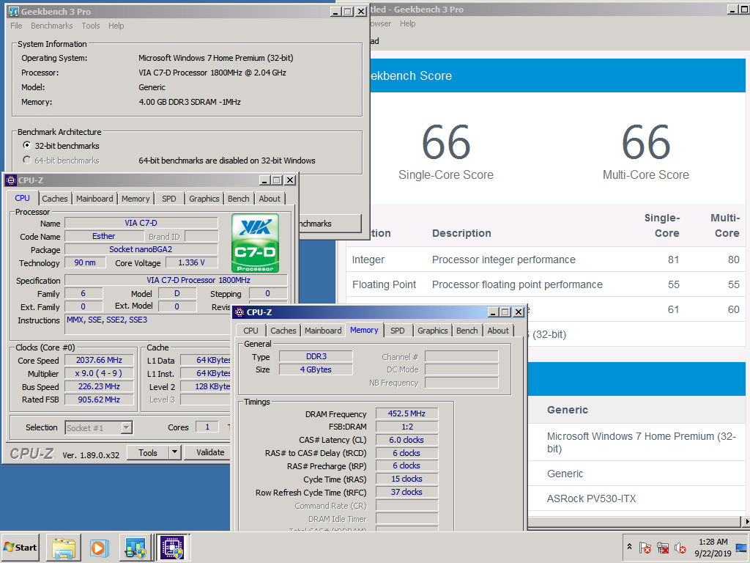This screenshot has width=750, height=563.
Task: Switch to Memory tab in the back CPU-Z window
Action: pyautogui.click(x=135, y=199)
